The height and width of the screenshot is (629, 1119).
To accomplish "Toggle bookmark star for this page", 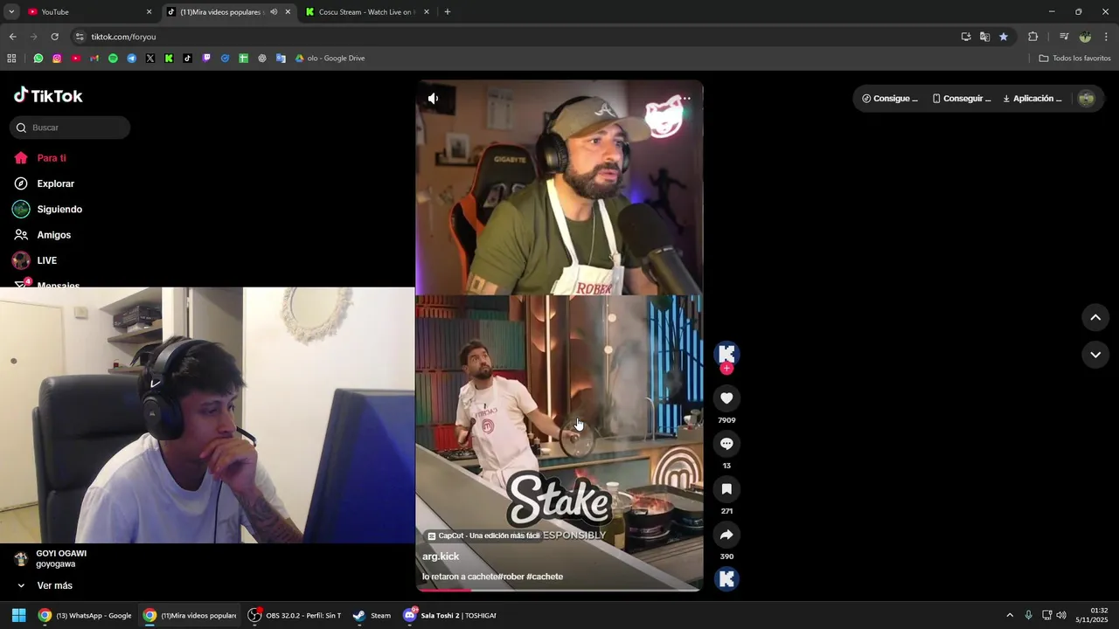I will click(1004, 37).
